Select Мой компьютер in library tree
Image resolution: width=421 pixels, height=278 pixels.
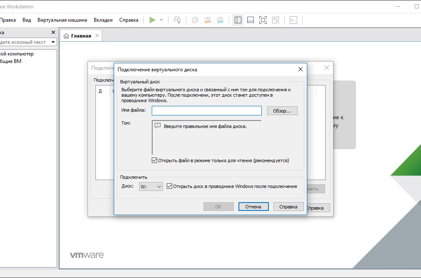pos(17,54)
